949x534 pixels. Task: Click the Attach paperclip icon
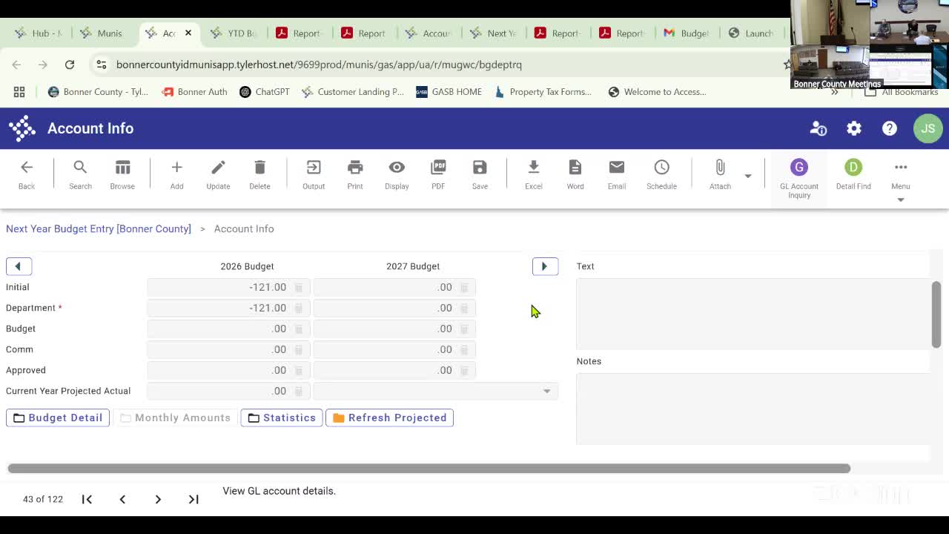[720, 175]
